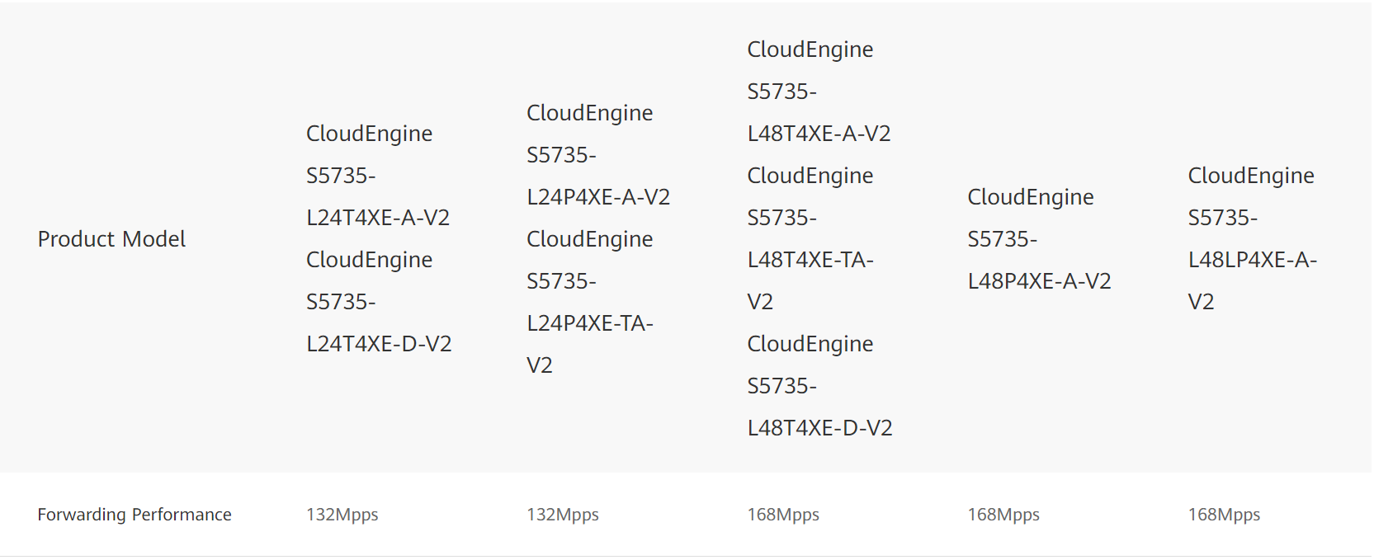Click the S5735- line above L48P4XE-A-V2
The height and width of the screenshot is (560, 1374).
[x=1002, y=239]
